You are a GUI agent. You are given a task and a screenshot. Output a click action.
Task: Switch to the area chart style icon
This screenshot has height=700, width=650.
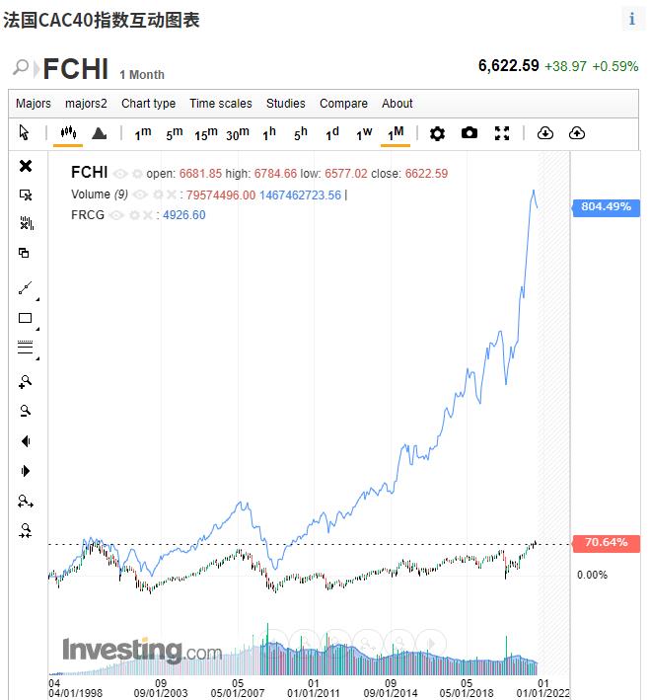[99, 133]
